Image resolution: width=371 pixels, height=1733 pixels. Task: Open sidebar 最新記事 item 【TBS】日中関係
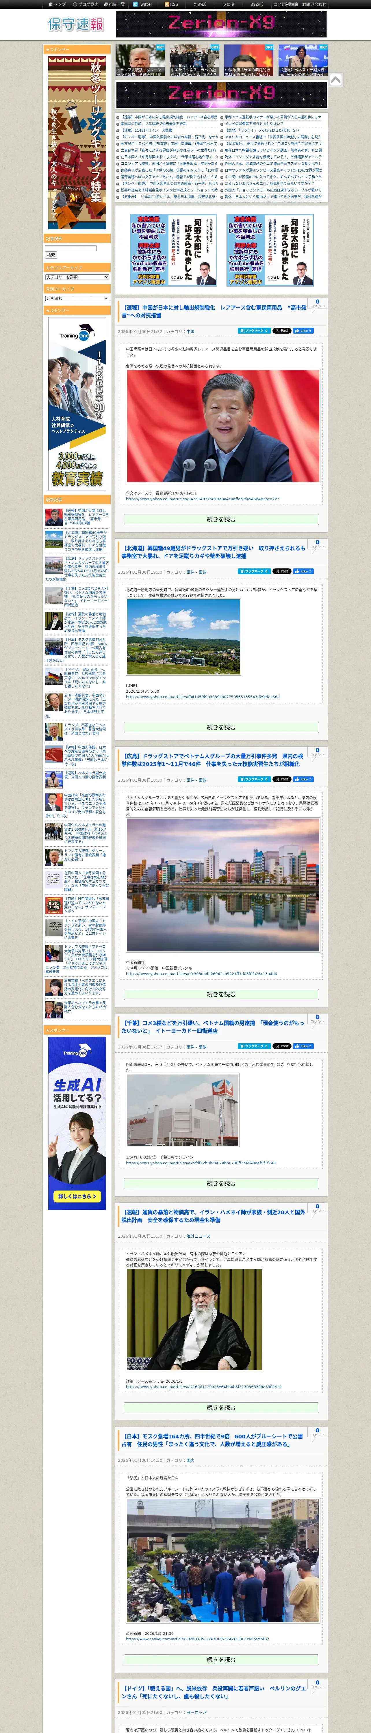coord(77,905)
